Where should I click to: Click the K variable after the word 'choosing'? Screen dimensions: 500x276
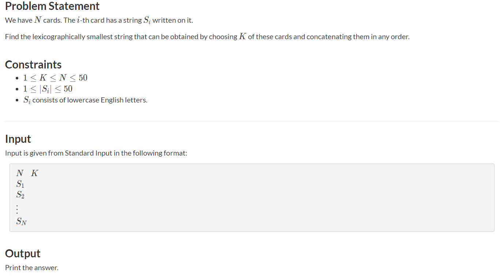(x=242, y=37)
